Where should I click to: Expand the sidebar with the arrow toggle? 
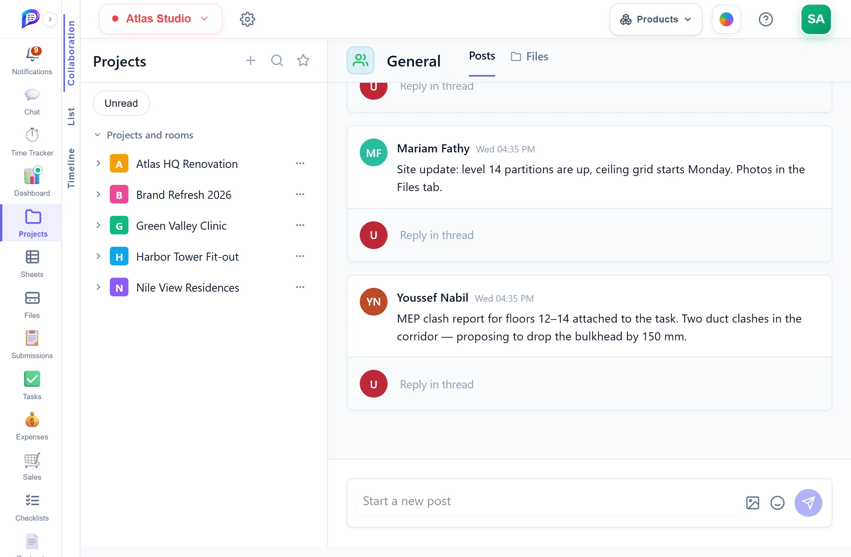(x=50, y=19)
